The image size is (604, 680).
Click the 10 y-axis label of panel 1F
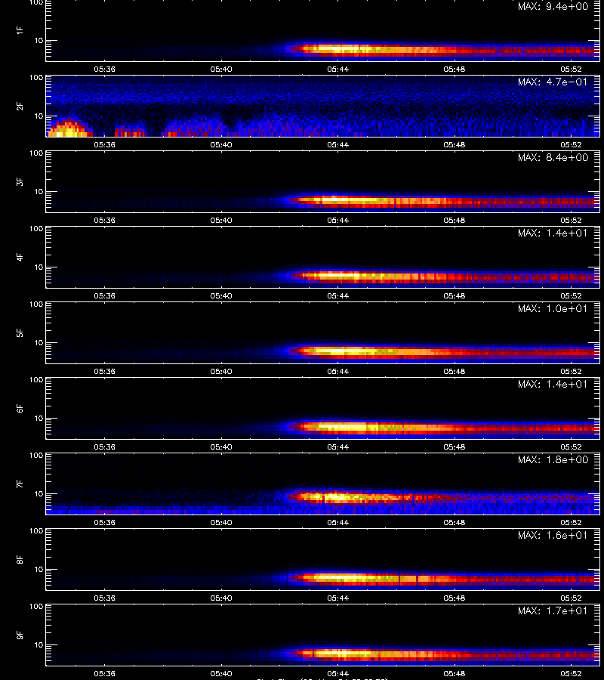pos(39,40)
